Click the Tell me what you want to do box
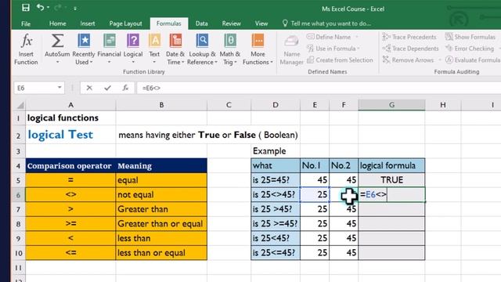Image resolution: width=501 pixels, height=282 pixels. pos(326,23)
